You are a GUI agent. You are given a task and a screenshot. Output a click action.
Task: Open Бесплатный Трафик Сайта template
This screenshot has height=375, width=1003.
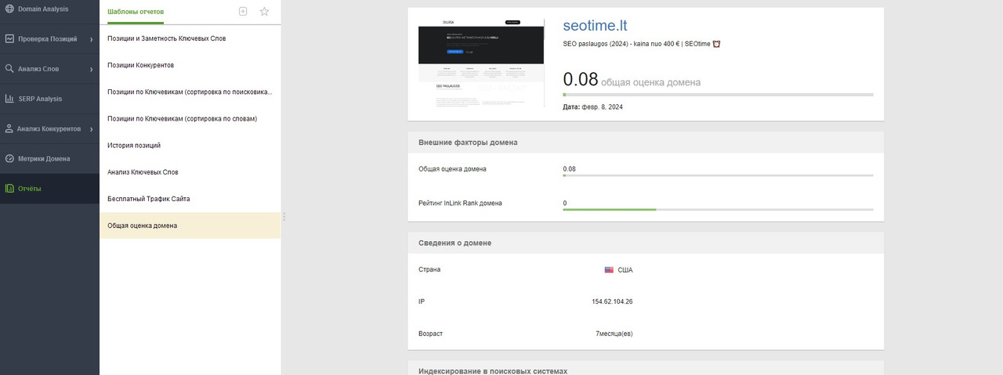click(x=190, y=199)
